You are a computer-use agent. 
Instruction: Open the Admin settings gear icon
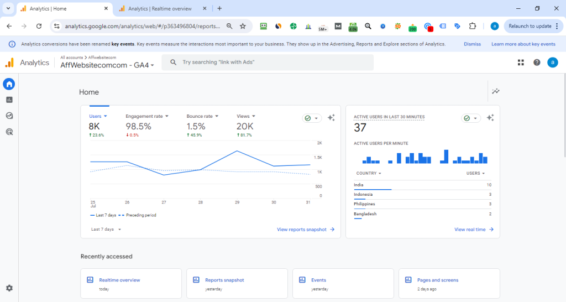point(9,288)
